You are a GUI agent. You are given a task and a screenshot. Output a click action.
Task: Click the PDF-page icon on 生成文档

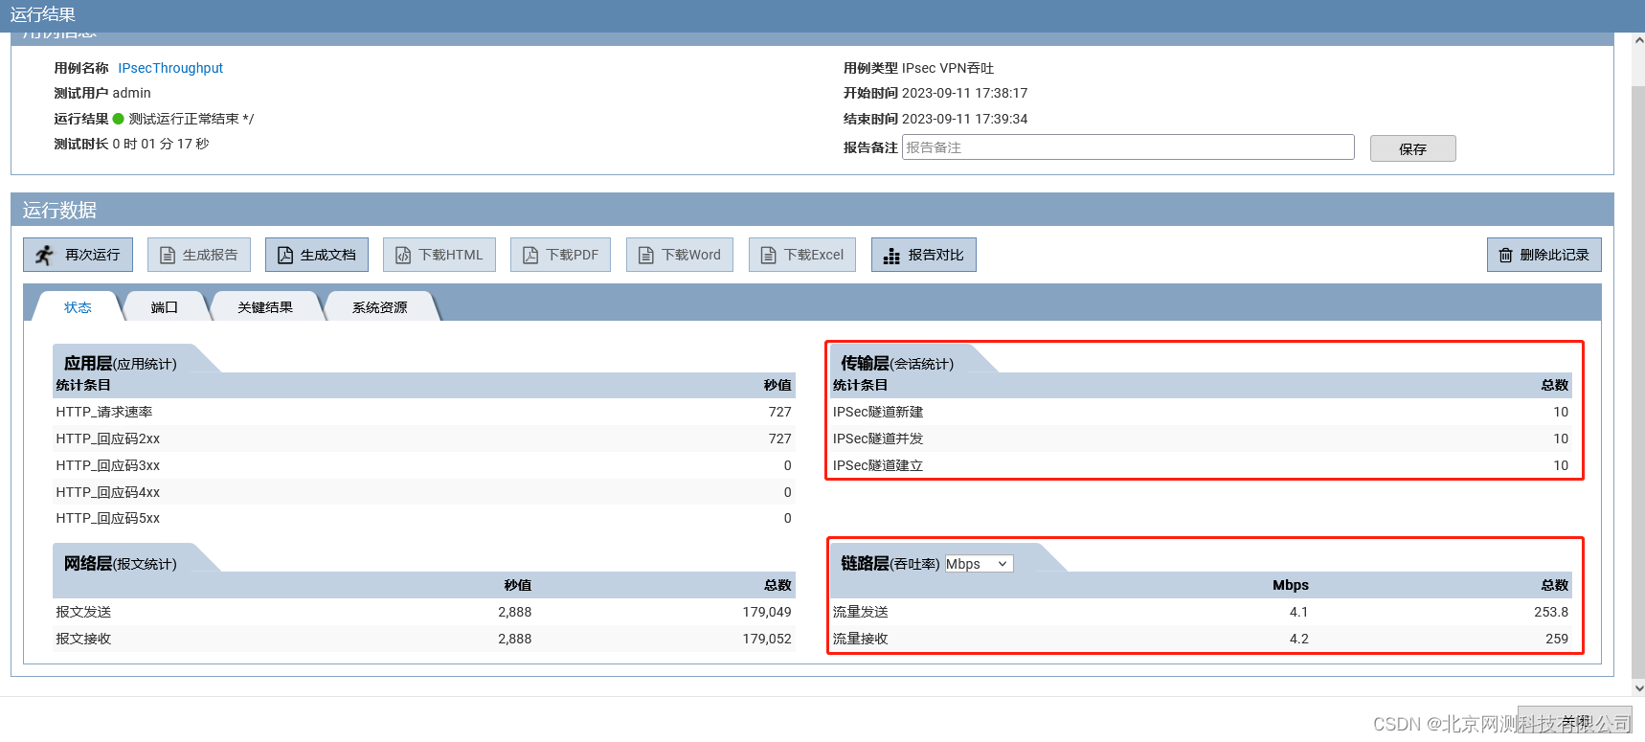(x=285, y=255)
